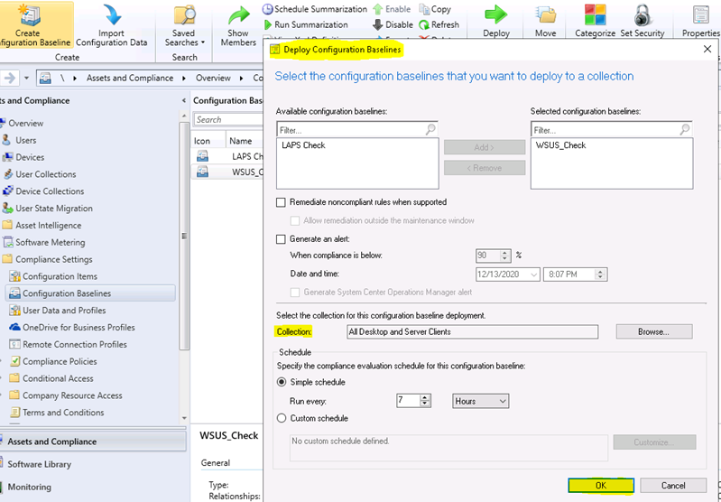This screenshot has height=502, width=721.
Task: Open Saved Searches ribbon button
Action: click(184, 26)
